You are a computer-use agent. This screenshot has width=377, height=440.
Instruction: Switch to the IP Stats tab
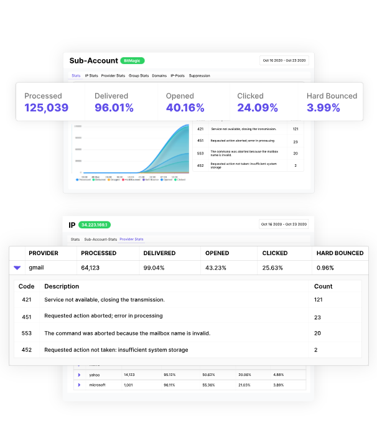pyautogui.click(x=91, y=76)
